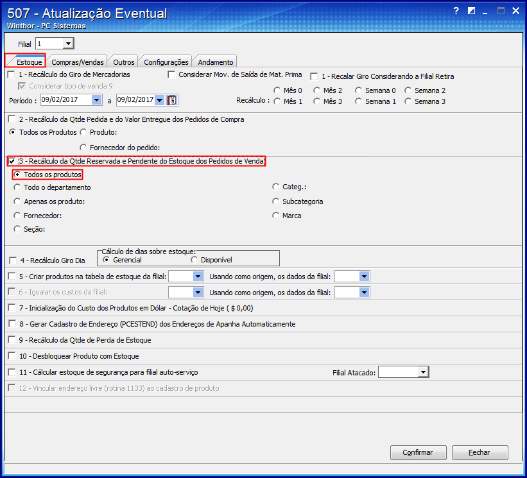Choose Todo o departamento radio button
The width and height of the screenshot is (527, 478).
click(x=17, y=187)
